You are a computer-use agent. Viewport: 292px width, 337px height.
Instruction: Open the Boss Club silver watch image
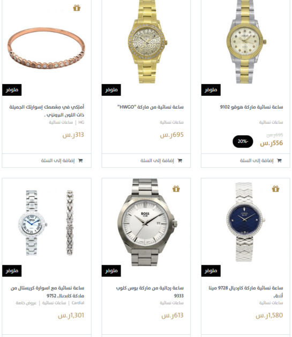tap(147, 223)
